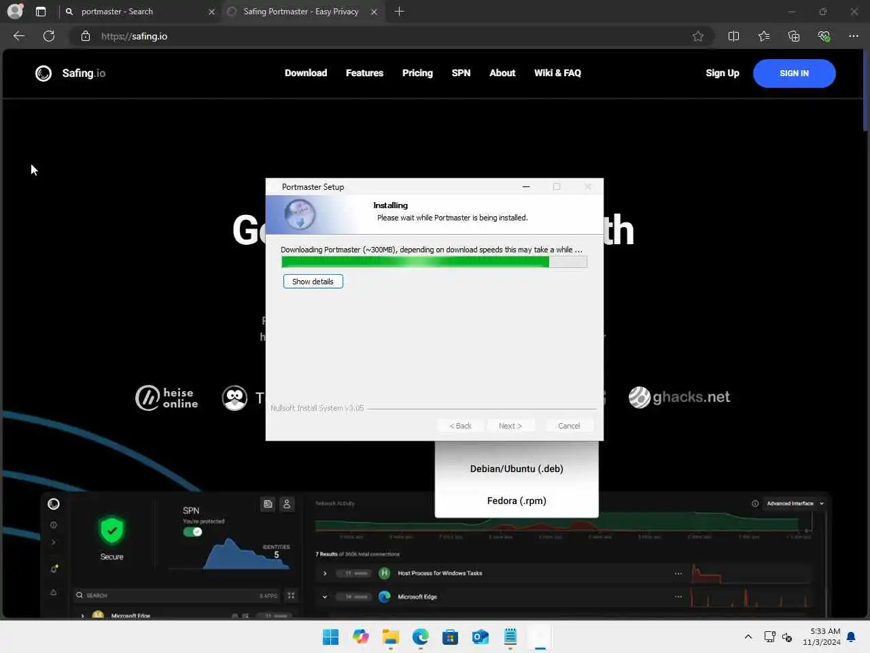Click the ghacks.net logo
Viewport: 870px width, 653px height.
(679, 397)
